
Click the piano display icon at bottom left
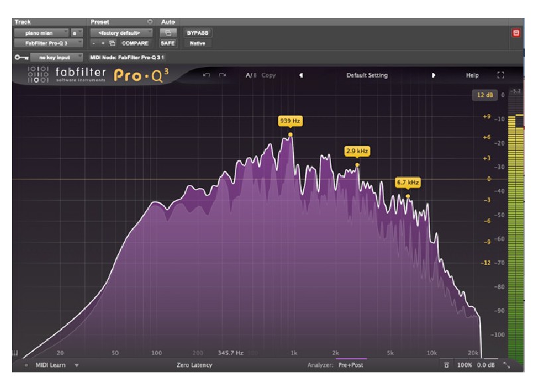15,353
